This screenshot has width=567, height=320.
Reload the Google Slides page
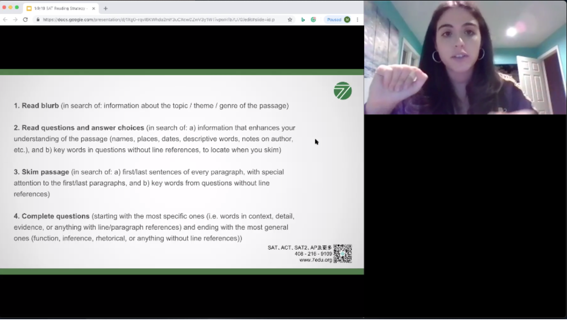pos(25,20)
